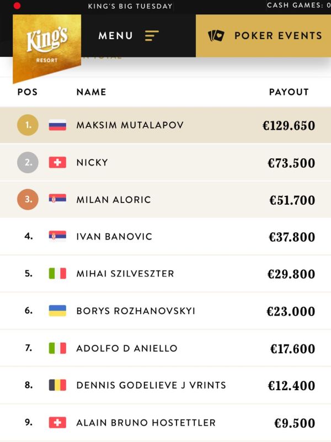Click the playing cards icon

pos(216,36)
